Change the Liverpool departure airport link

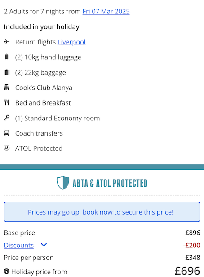pos(71,42)
